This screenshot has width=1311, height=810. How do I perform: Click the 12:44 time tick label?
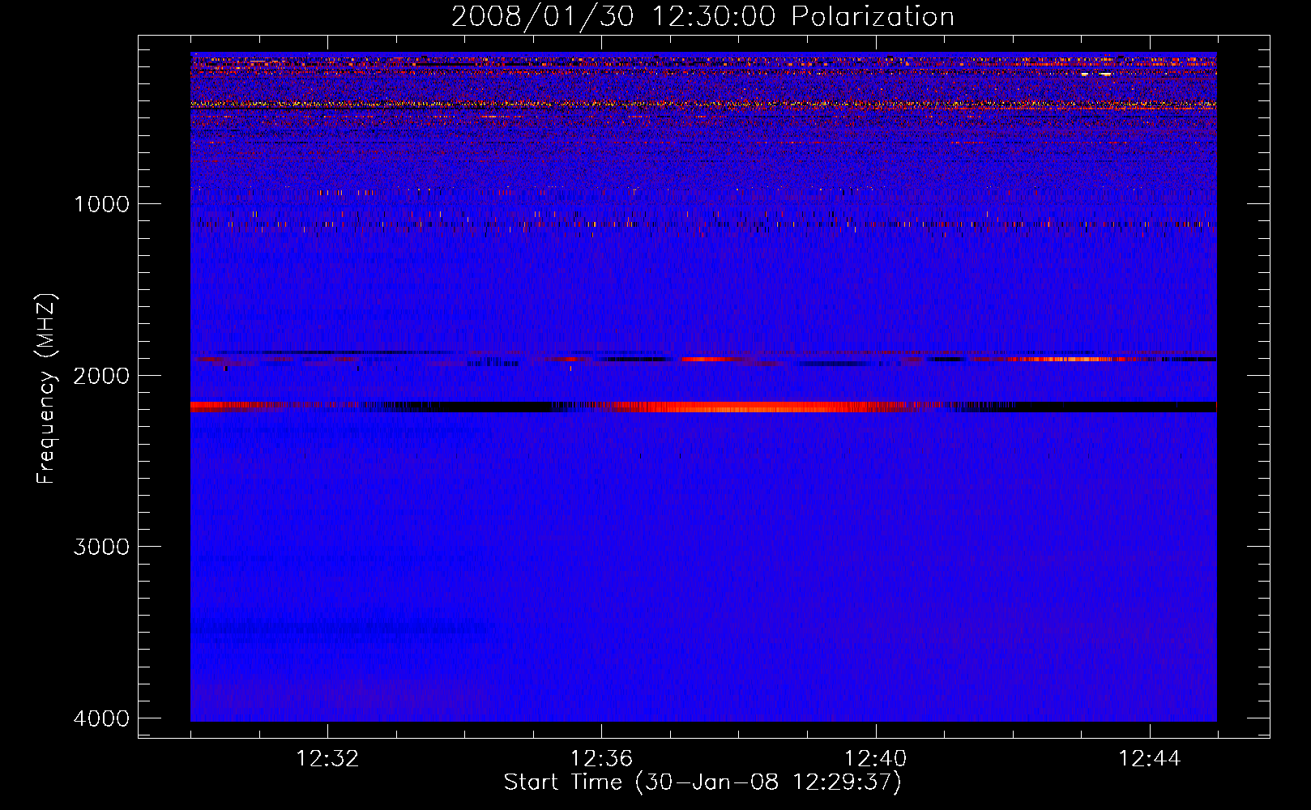tap(1150, 759)
